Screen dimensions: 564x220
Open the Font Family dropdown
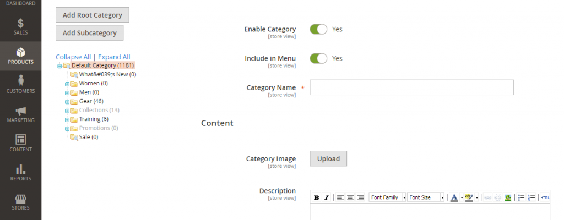click(x=388, y=197)
